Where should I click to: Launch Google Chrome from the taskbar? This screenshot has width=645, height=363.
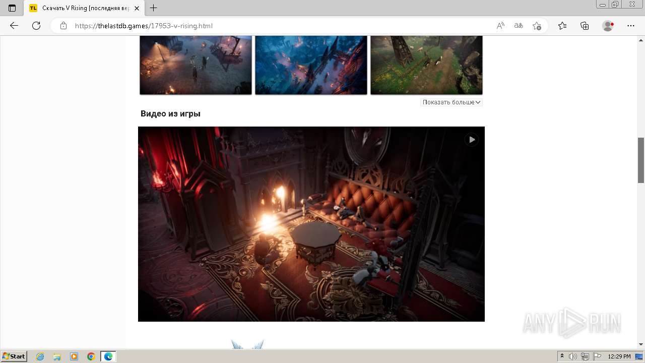(x=91, y=356)
